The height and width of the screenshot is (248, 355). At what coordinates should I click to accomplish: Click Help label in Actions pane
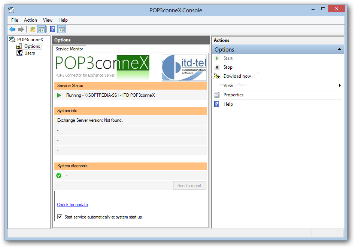(228, 104)
